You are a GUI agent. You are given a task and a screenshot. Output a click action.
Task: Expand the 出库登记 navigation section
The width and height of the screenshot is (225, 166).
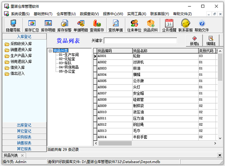(24, 125)
